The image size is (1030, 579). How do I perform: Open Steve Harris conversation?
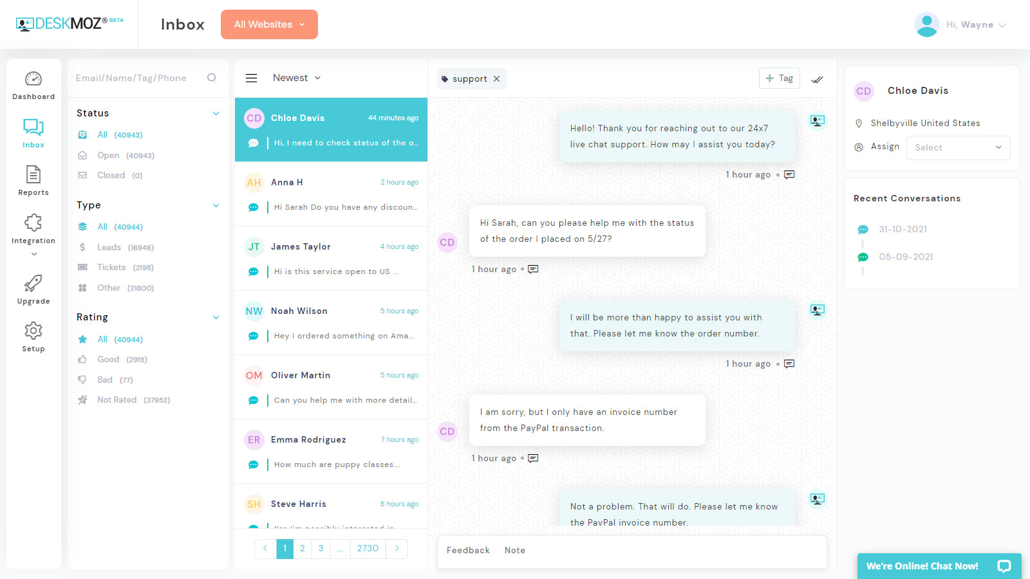point(331,506)
